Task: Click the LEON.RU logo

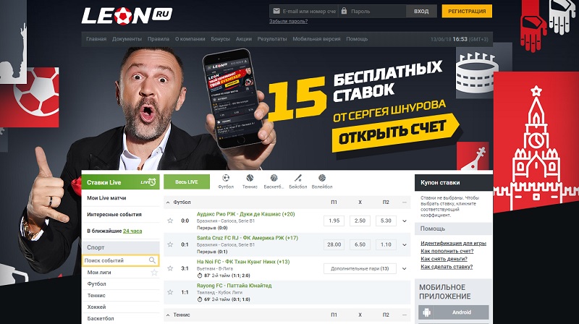Action: tap(127, 15)
